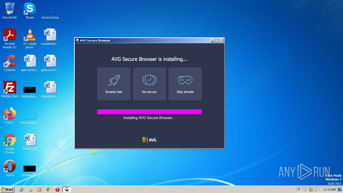This screenshot has height=193, width=343.
Task: Open Chrome from the taskbar
Action: point(49,190)
